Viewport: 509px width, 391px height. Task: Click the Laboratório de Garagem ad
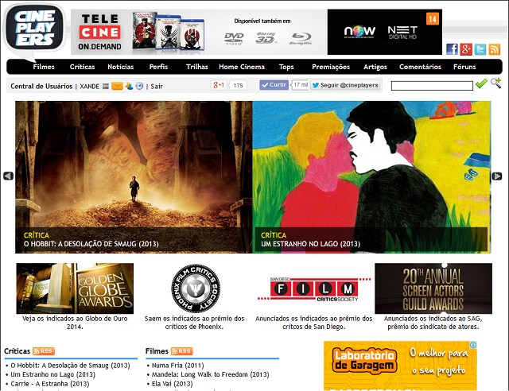[x=400, y=366]
